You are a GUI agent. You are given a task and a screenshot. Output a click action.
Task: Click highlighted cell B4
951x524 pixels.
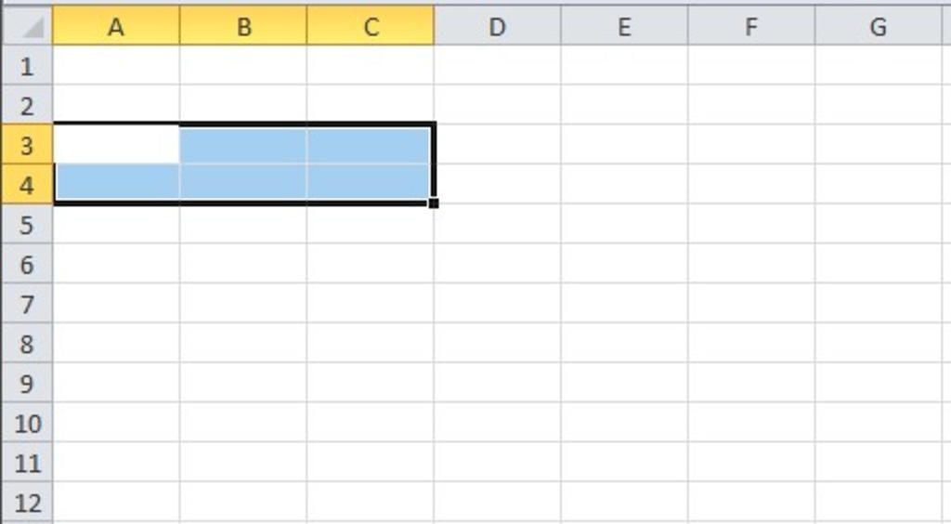click(243, 184)
